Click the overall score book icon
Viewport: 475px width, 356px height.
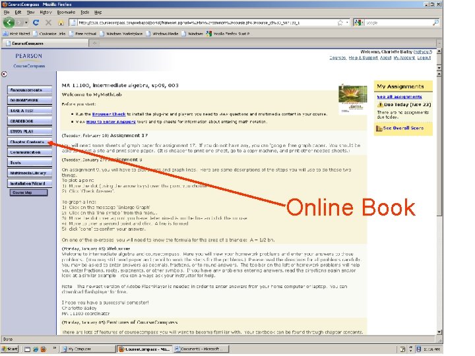coord(379,129)
